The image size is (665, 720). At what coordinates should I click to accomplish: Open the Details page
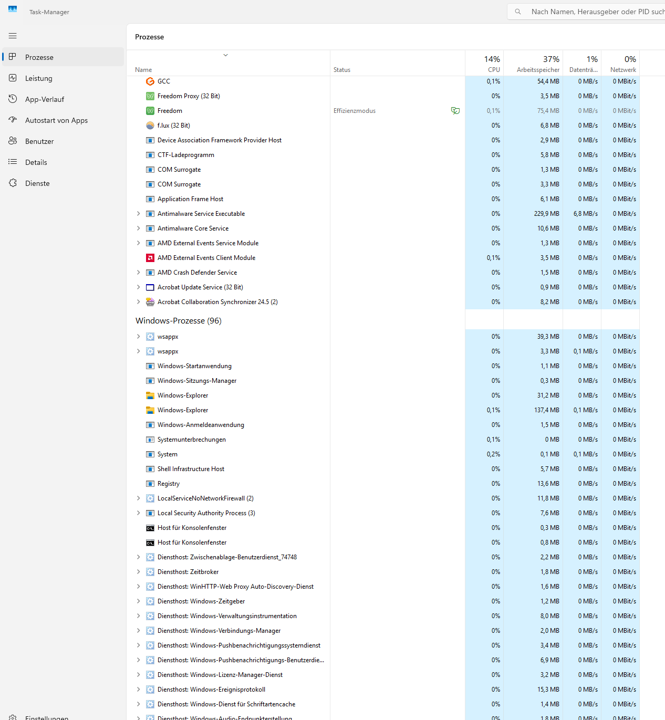63,162
